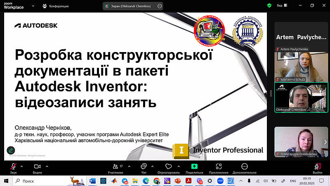Click the green annotation pencil icon on slide
This screenshot has width=330, height=186.
click(x=11, y=150)
